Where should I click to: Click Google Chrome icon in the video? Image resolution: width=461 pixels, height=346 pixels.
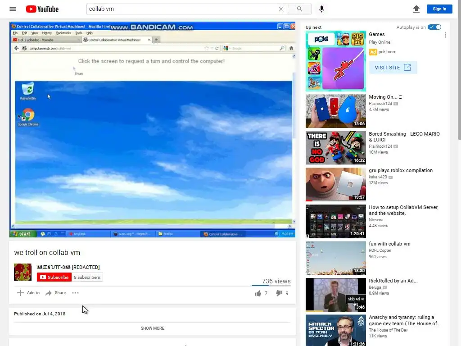[28, 118]
